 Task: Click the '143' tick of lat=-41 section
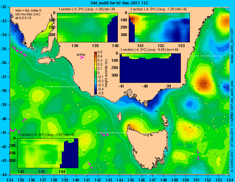(41, 172)
